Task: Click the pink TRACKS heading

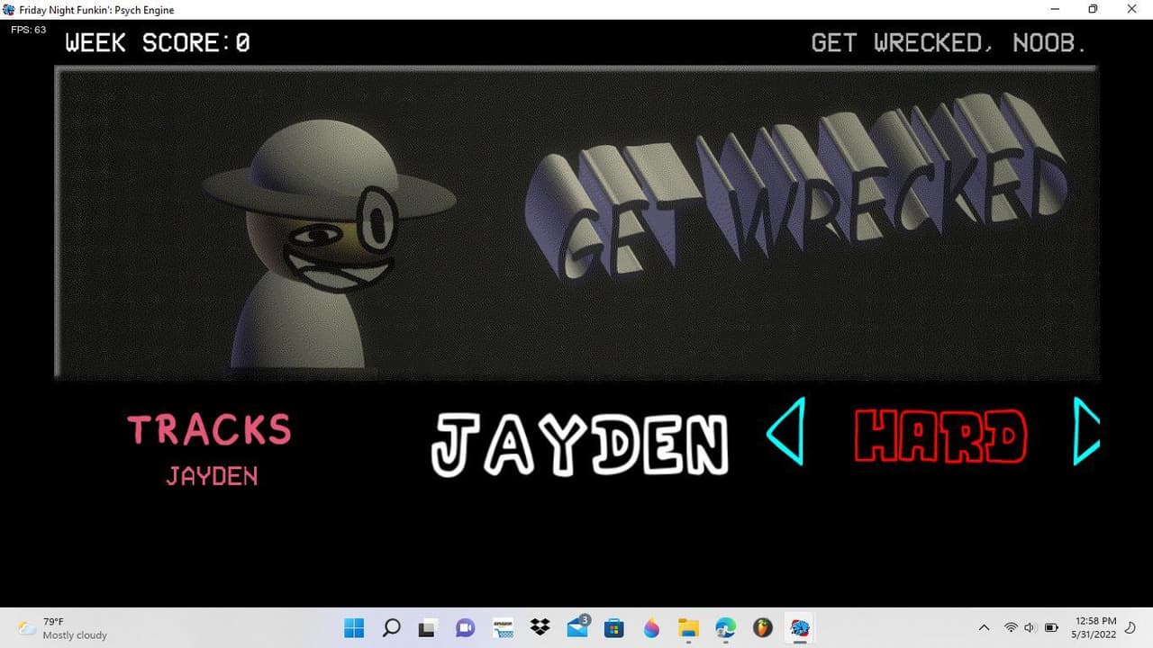Action: point(209,429)
